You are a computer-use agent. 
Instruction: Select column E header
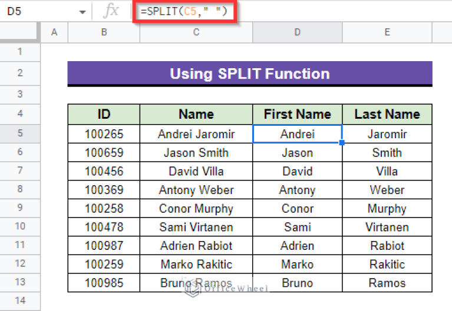[x=387, y=32]
